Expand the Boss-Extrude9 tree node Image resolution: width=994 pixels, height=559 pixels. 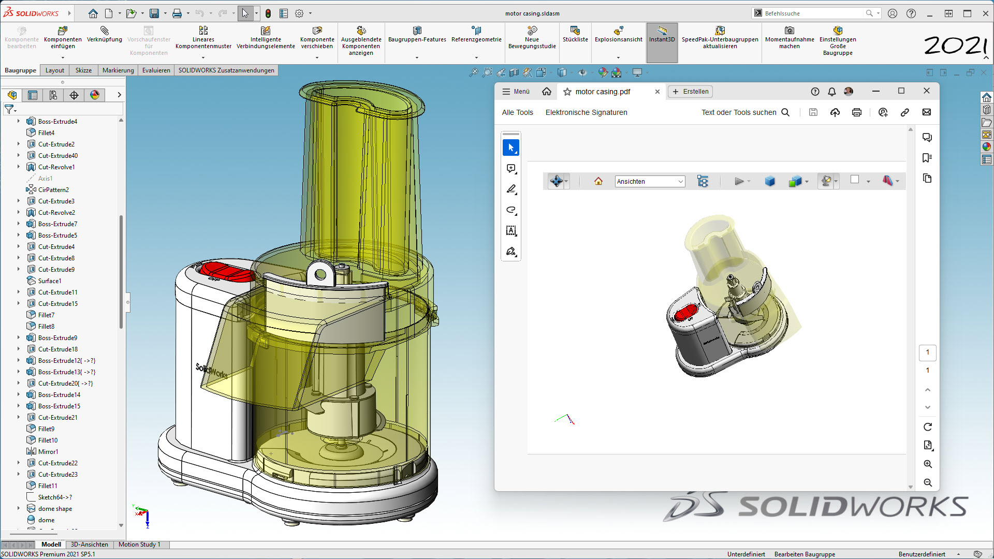point(19,337)
